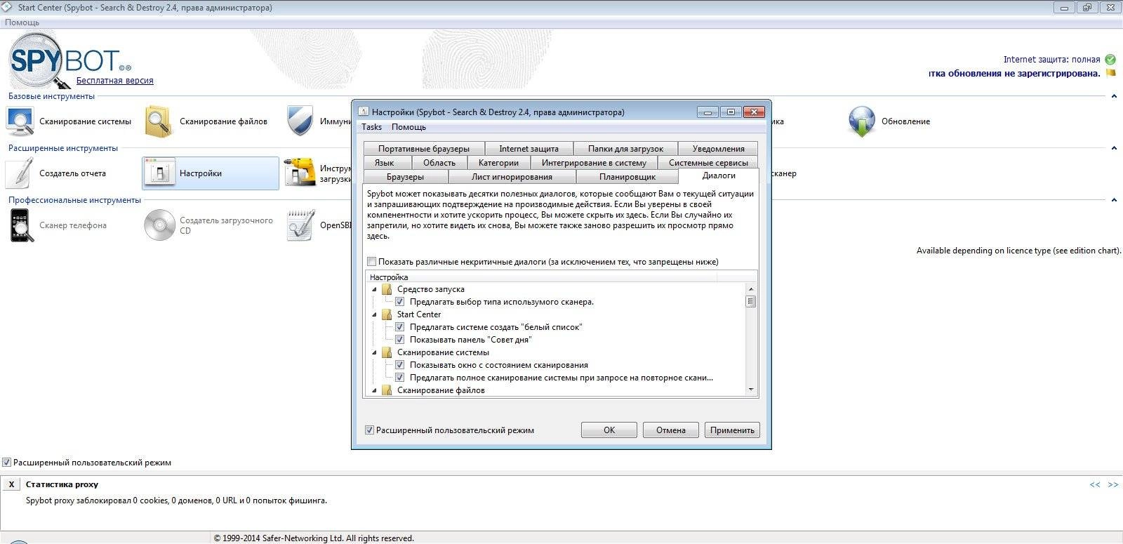The image size is (1123, 544).
Task: Click Сканирование файлов folder icon in tree
Action: coord(387,390)
